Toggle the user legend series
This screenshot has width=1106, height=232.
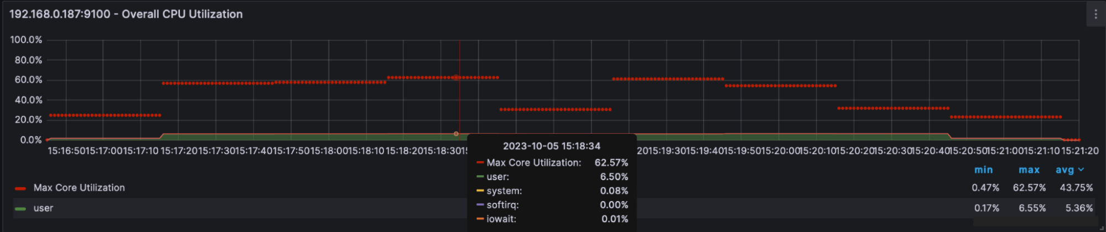click(43, 208)
